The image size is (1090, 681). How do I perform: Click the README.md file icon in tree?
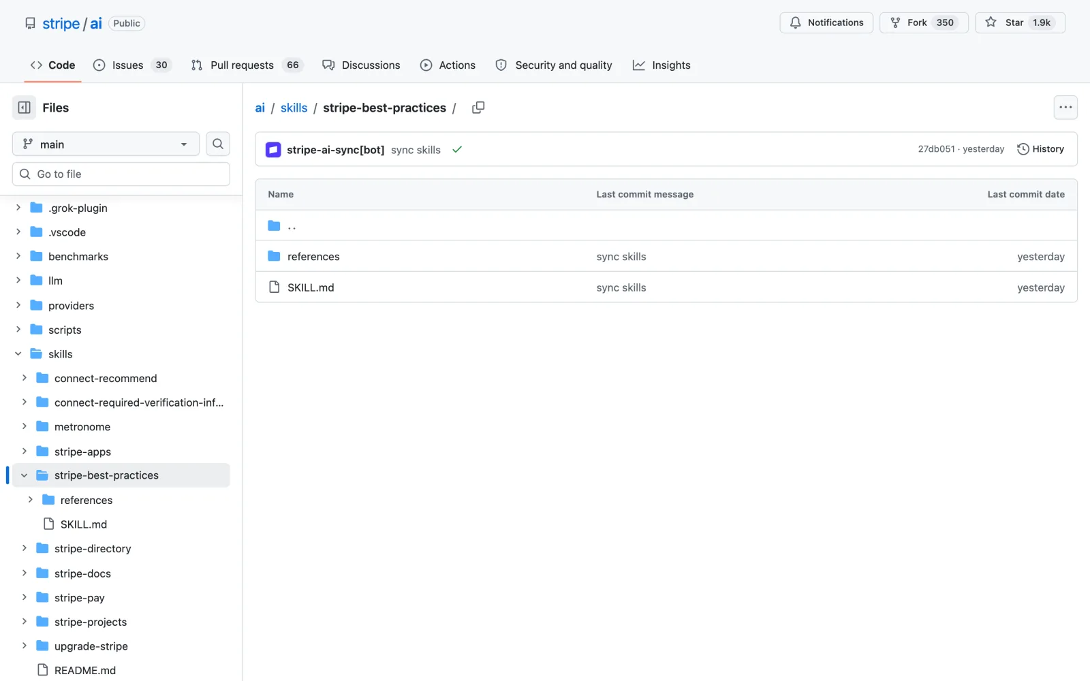pyautogui.click(x=42, y=670)
